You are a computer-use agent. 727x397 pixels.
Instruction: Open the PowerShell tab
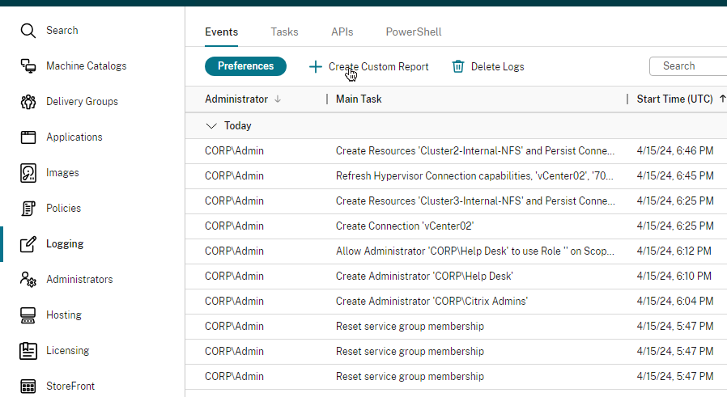(413, 32)
